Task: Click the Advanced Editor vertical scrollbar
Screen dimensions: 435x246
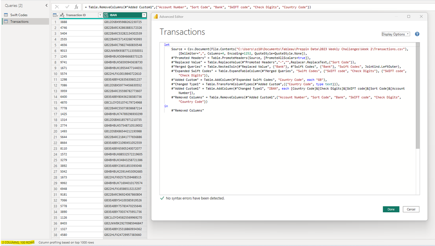Action: 418,96
